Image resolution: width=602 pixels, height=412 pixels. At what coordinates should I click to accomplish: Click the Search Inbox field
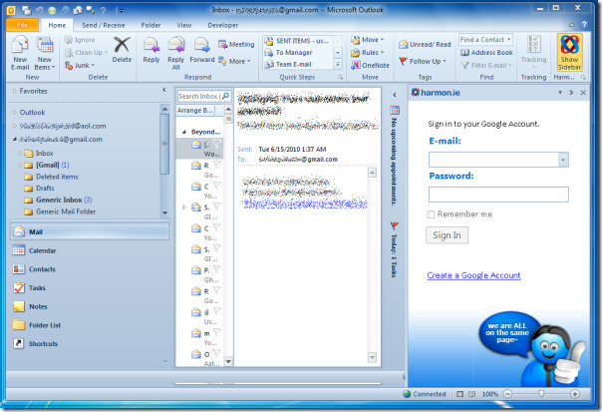pos(199,96)
